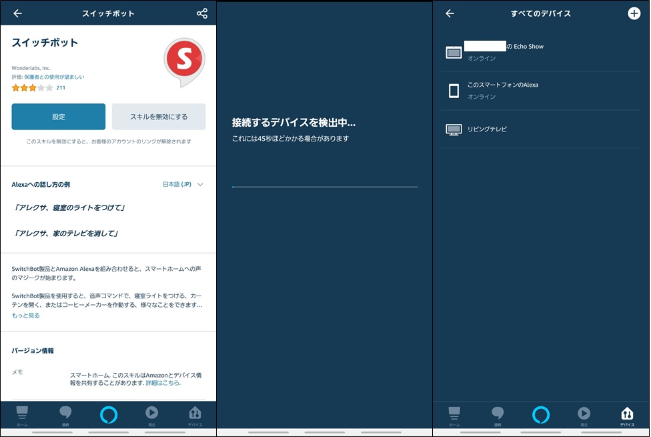Tap Wonderlabs, Inc. developer name
The image size is (651, 437).
[31, 67]
